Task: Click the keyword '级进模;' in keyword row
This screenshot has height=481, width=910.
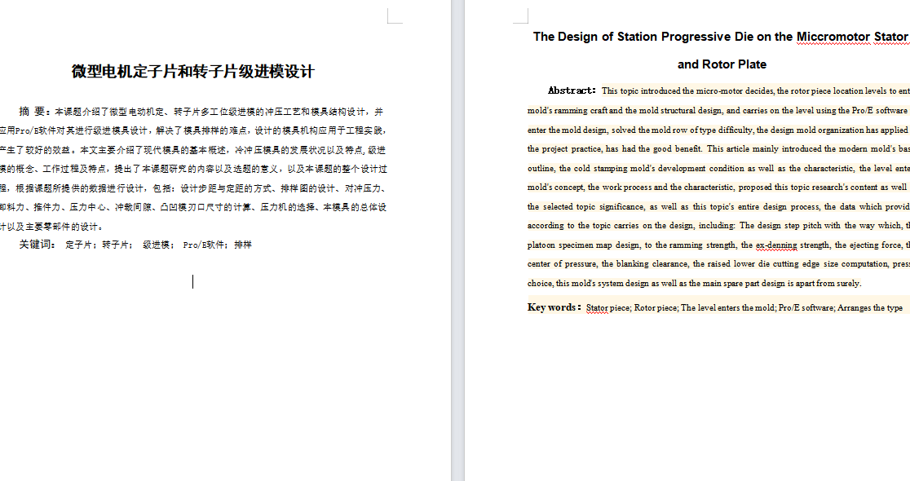Action: [158, 245]
